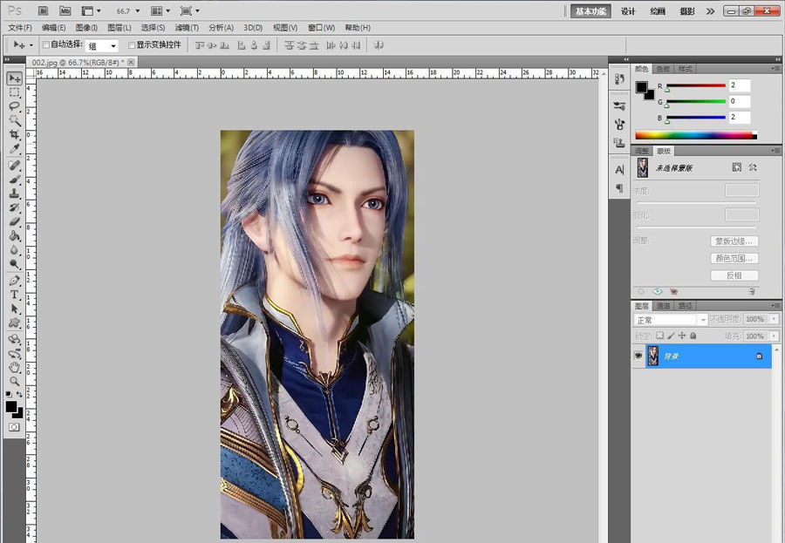Open the Mini Bridge (Mb) icon
The height and width of the screenshot is (543, 785).
tap(65, 10)
